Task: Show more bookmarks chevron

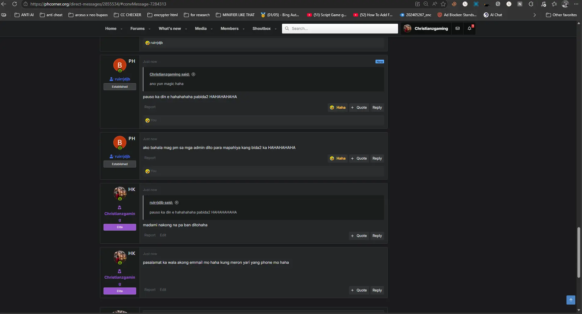Action: 534,15
